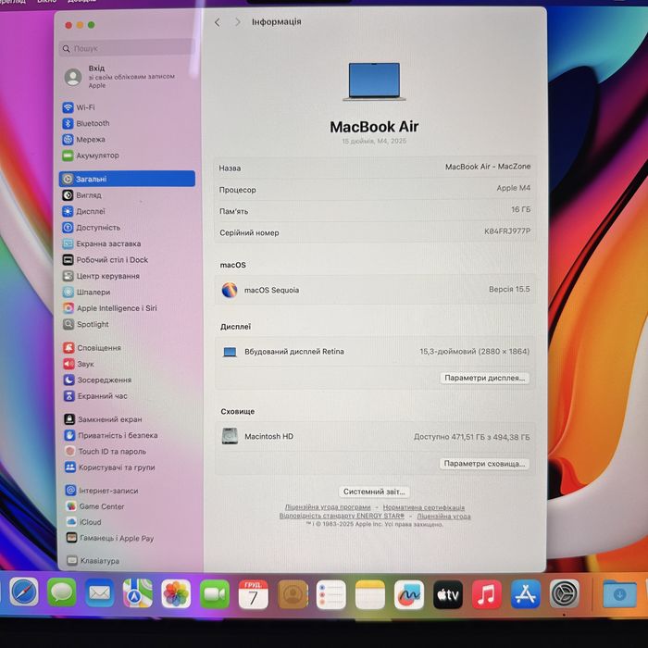Open Messages from the Dock
The height and width of the screenshot is (648, 648).
[x=62, y=593]
